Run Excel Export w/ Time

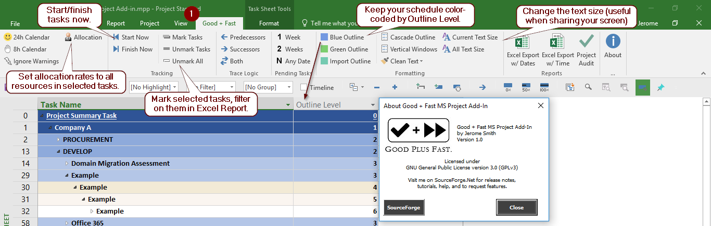tap(557, 50)
